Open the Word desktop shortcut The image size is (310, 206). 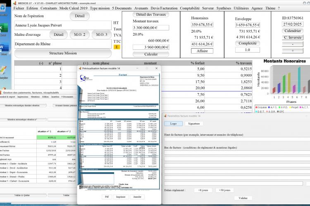click(x=4, y=48)
